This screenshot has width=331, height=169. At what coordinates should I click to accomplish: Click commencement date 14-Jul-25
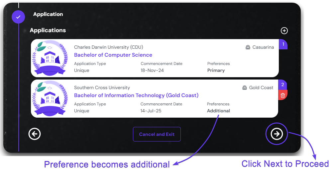[x=151, y=111]
